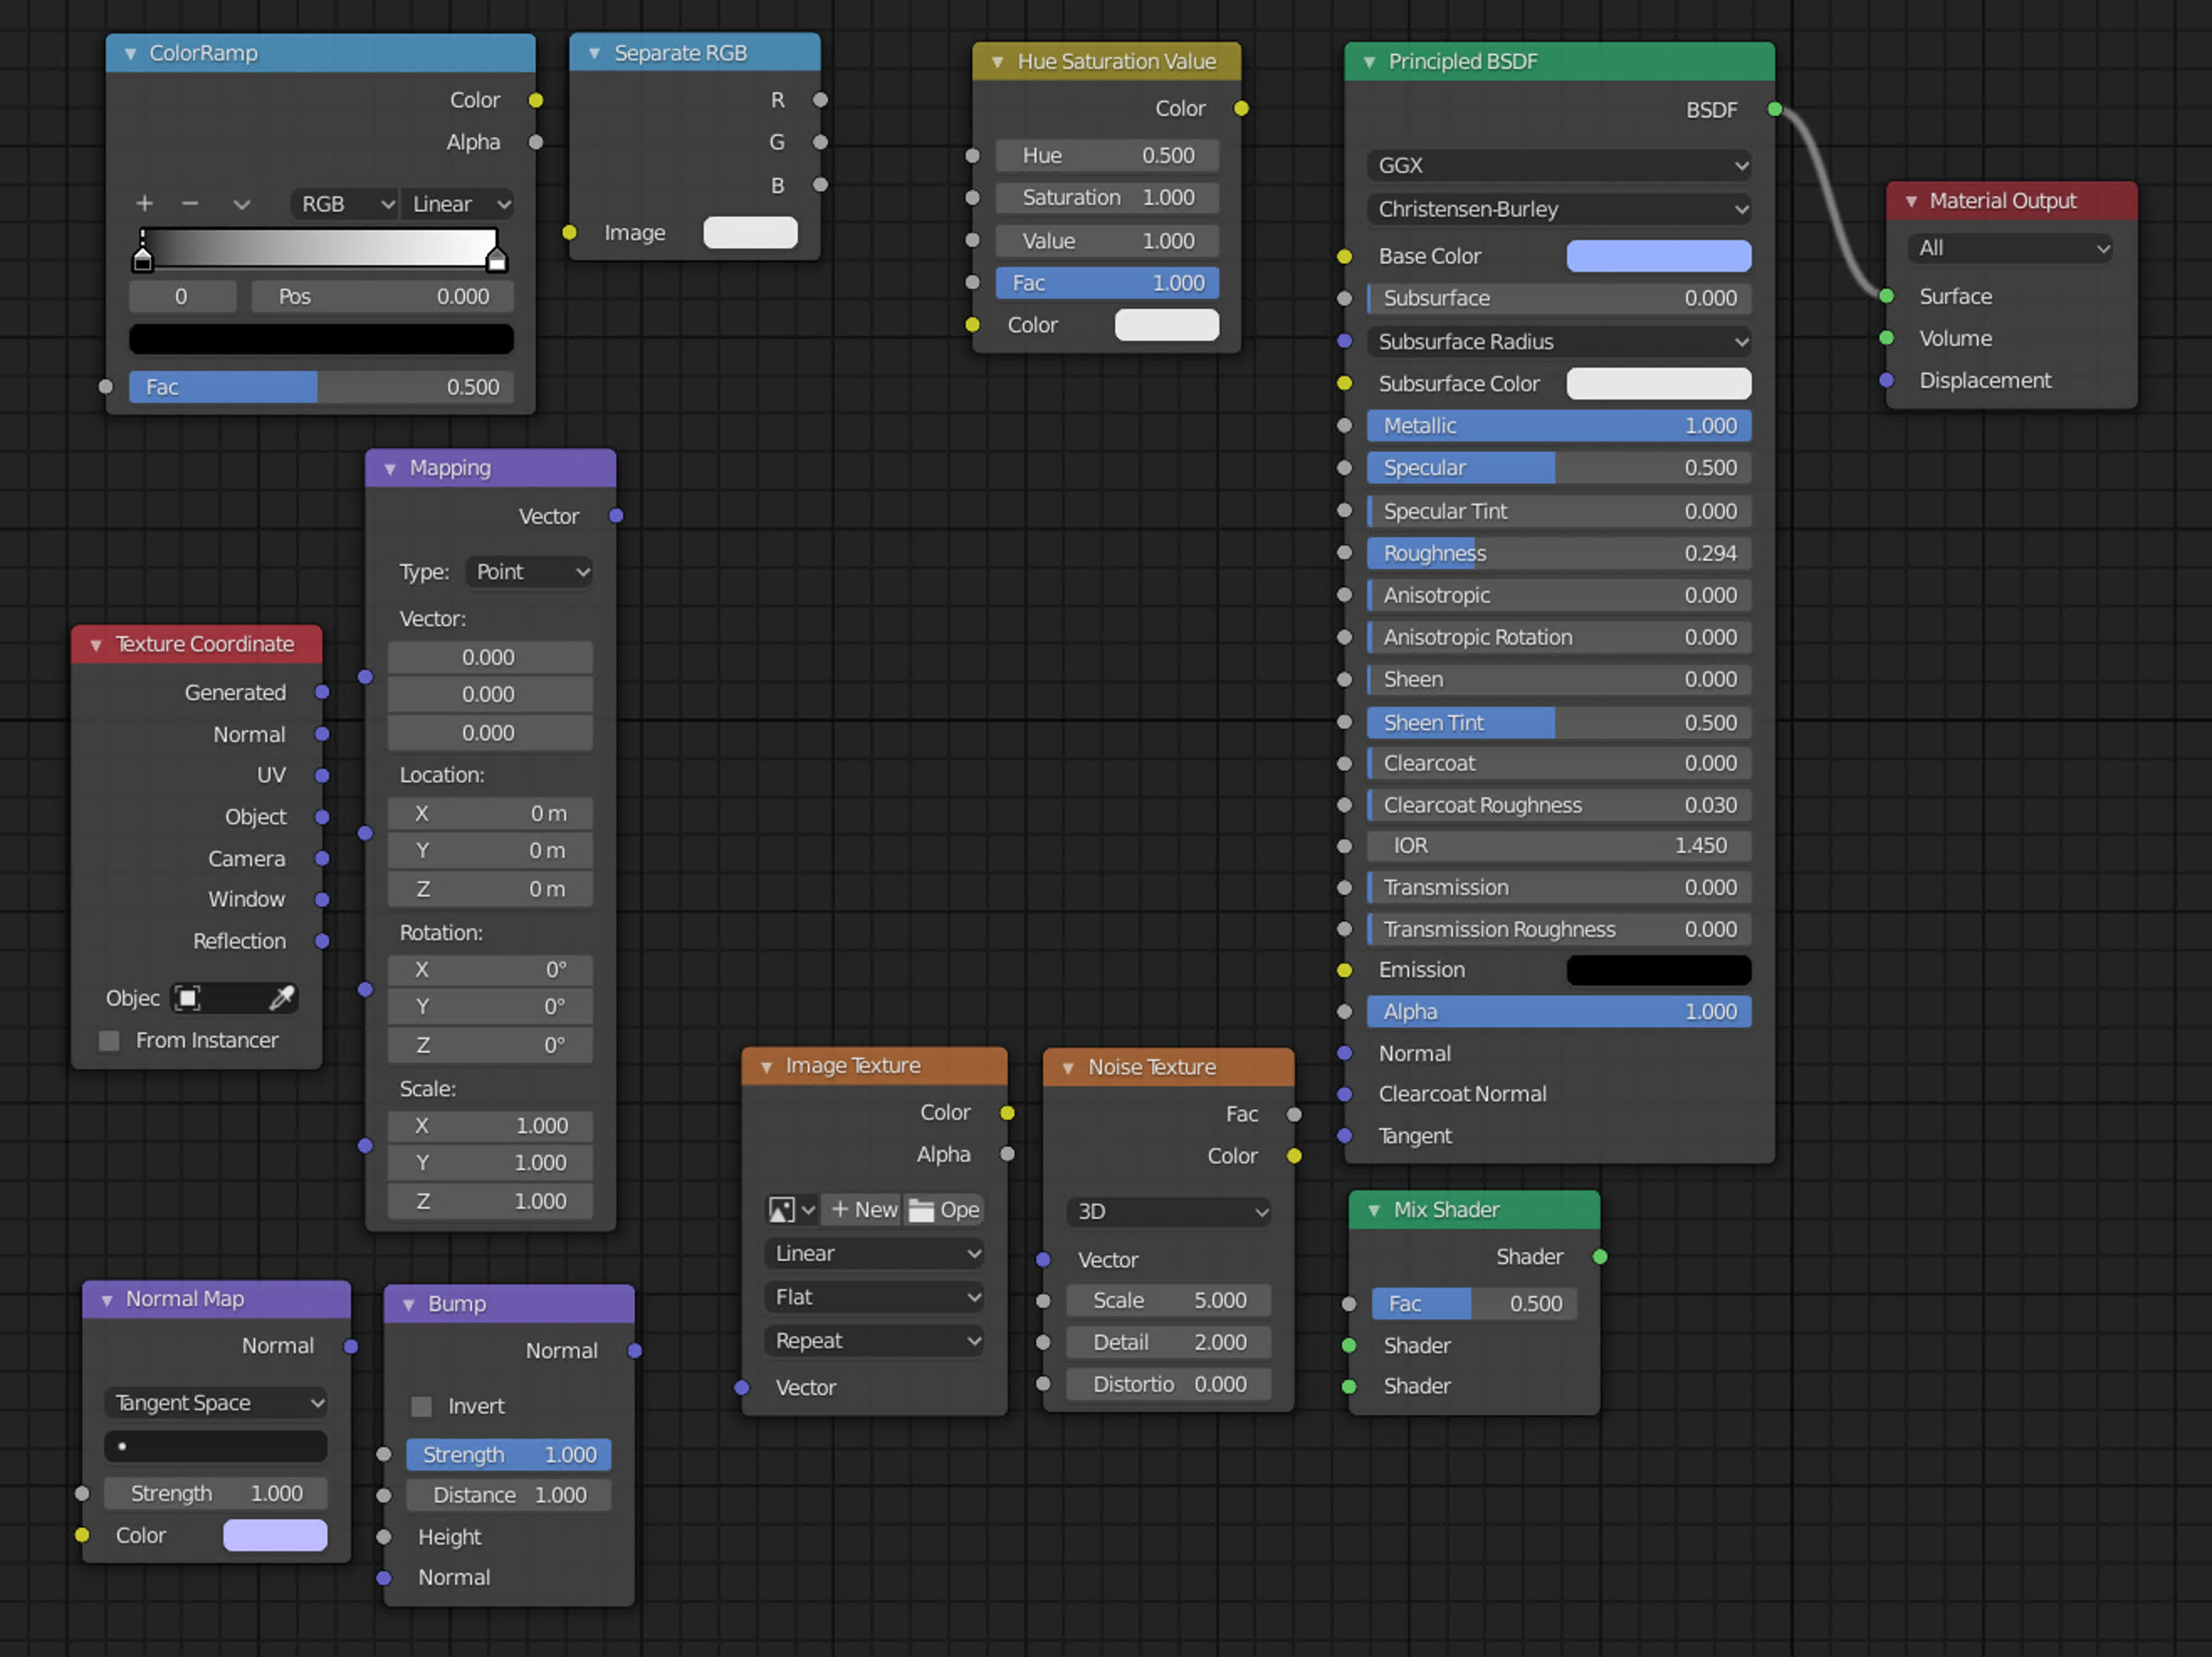Change Noise Texture dimensions from 3D
Screen dimensions: 2212x1657
pos(1167,1211)
